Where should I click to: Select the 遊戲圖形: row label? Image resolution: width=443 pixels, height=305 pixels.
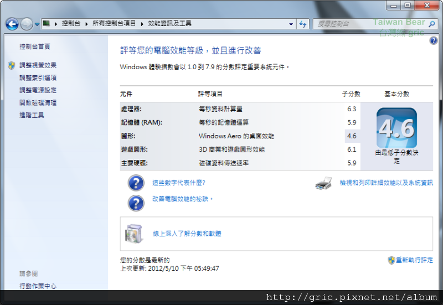[134, 149]
